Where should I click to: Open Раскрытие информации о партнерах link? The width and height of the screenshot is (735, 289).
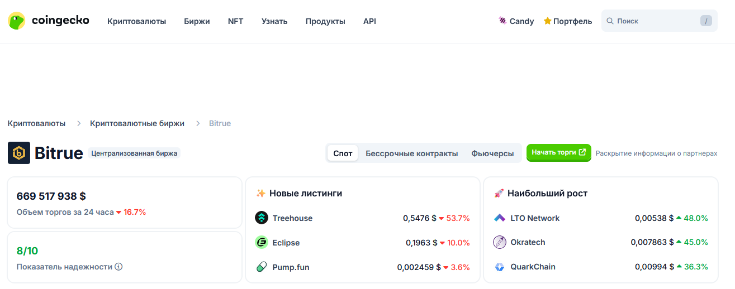click(657, 153)
